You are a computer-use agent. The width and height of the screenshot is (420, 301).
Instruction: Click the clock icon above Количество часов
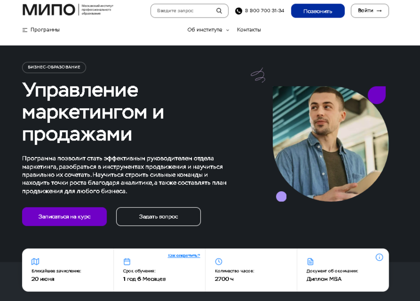pyautogui.click(x=219, y=261)
